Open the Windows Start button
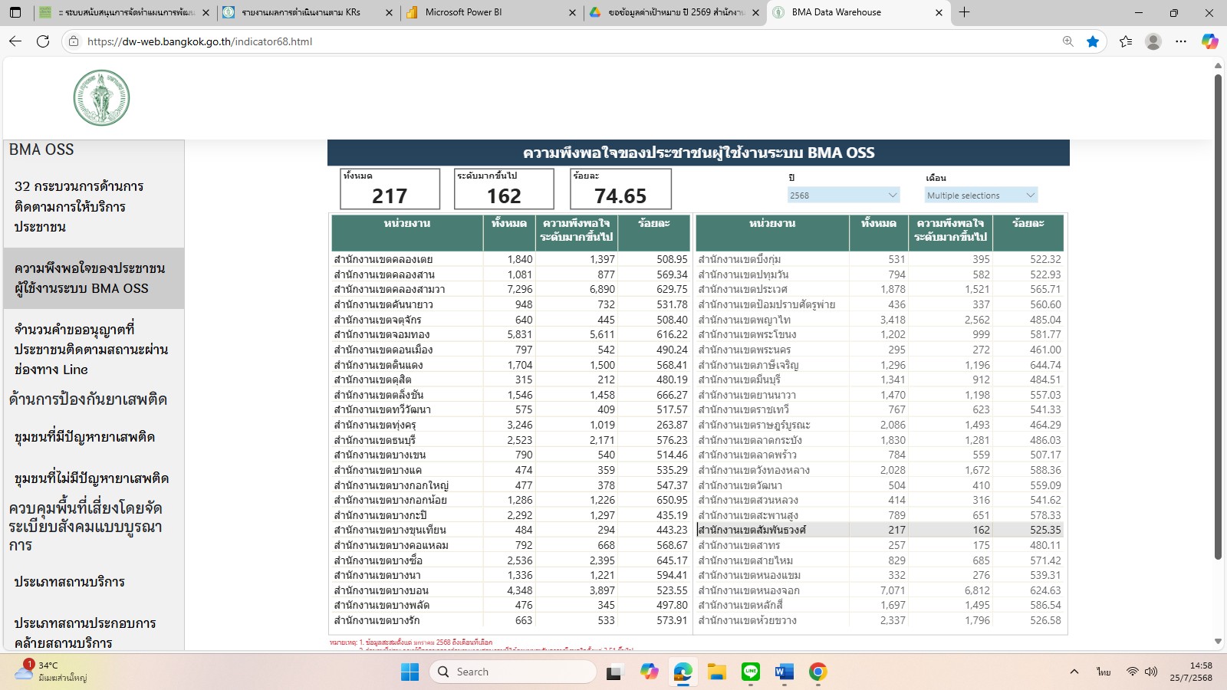The height and width of the screenshot is (690, 1227). coord(410,672)
